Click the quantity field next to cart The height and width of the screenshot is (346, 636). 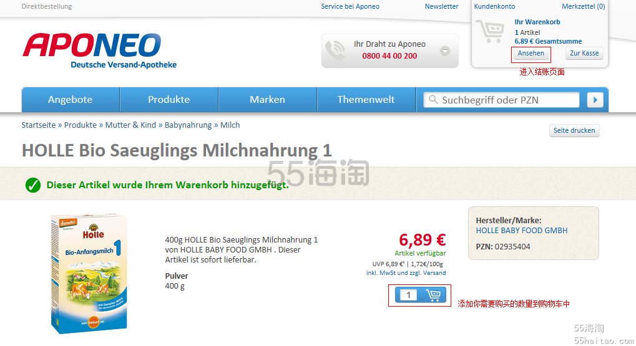point(408,295)
